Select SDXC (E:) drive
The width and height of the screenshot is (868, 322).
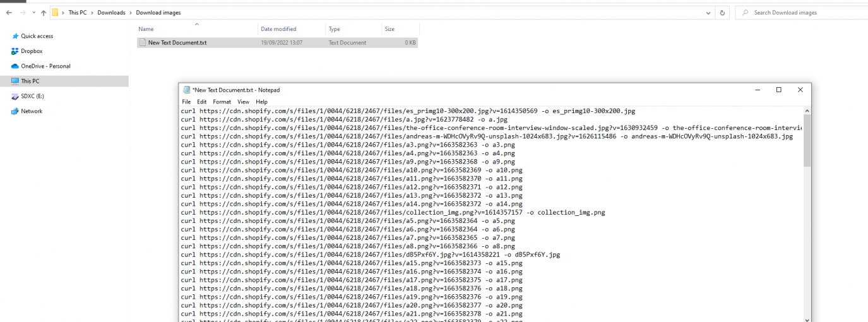point(32,97)
